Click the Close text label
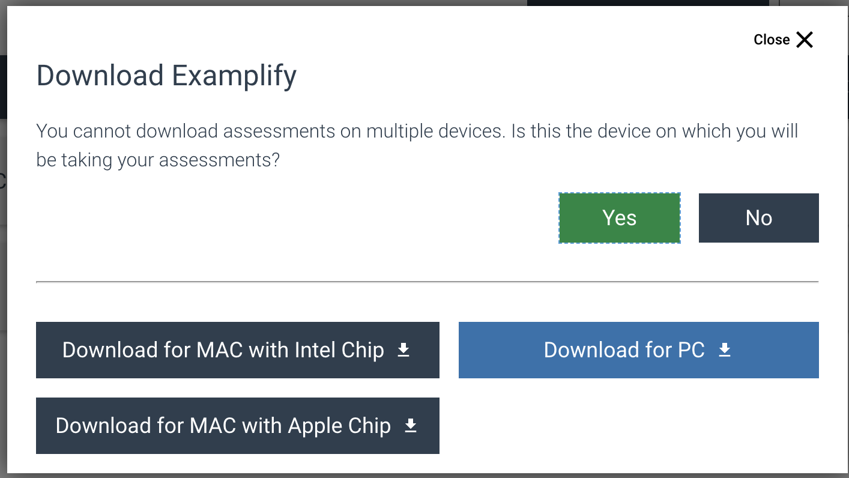This screenshot has width=849, height=478. [772, 40]
